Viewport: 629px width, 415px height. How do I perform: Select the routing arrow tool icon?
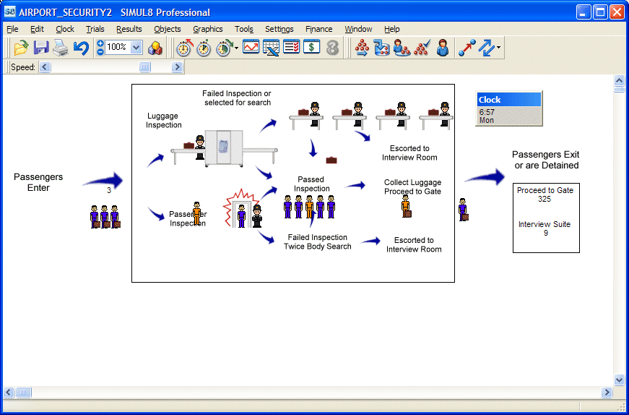point(467,48)
